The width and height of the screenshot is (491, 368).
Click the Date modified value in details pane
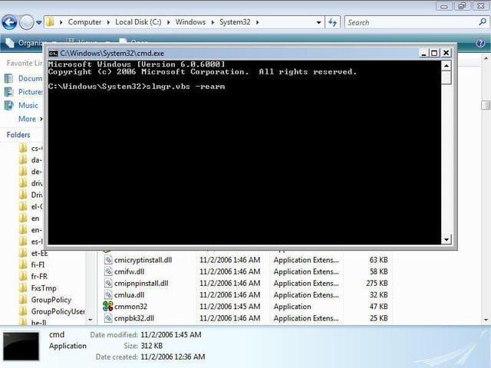(171, 335)
